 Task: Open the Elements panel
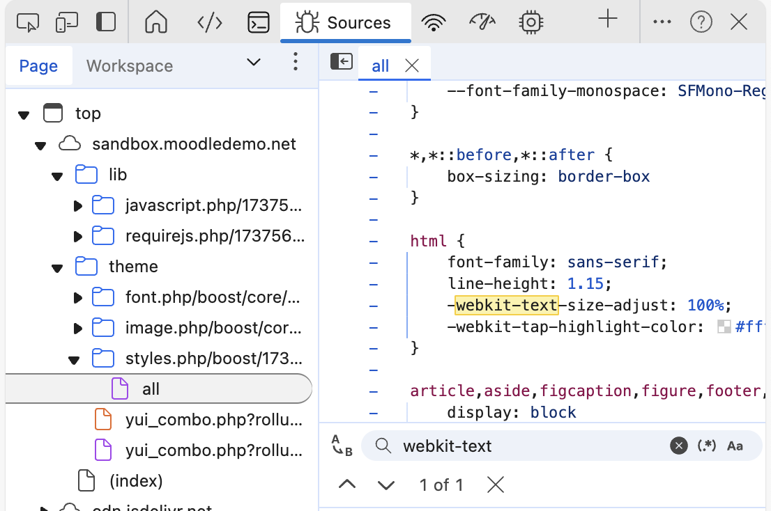209,22
